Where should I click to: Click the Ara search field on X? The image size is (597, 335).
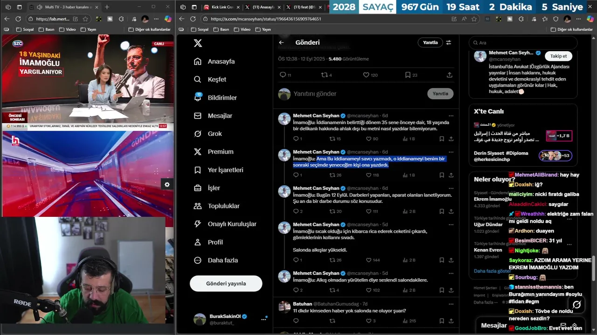[x=522, y=43]
